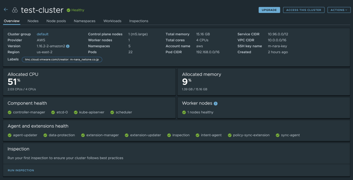Click the Total cores value 4 CPUs
The width and height of the screenshot is (353, 180).
coord(202,40)
